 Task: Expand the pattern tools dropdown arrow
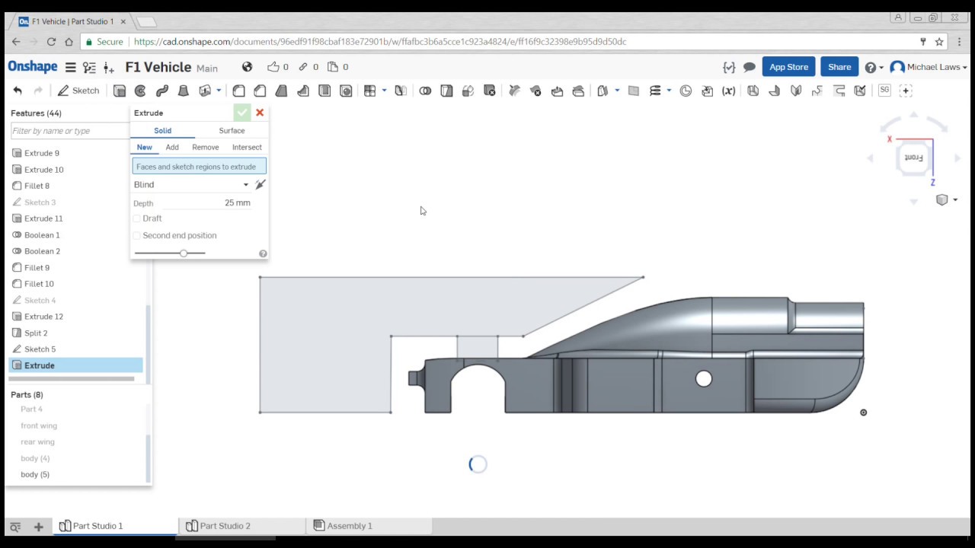[384, 91]
